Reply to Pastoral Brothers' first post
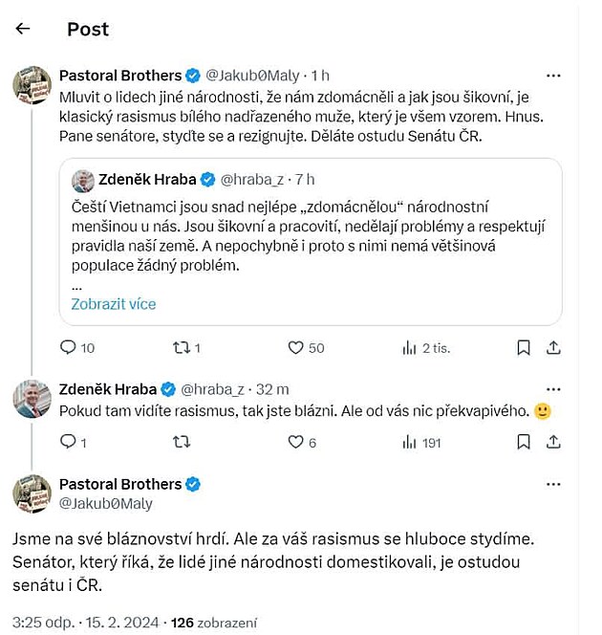602x635 pixels. coord(68,348)
